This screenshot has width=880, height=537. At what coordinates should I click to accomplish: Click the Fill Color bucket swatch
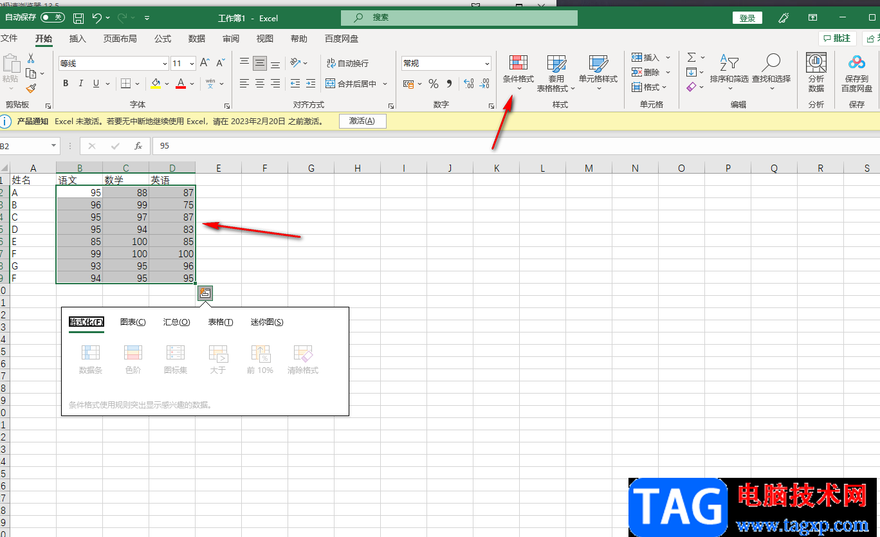(156, 84)
